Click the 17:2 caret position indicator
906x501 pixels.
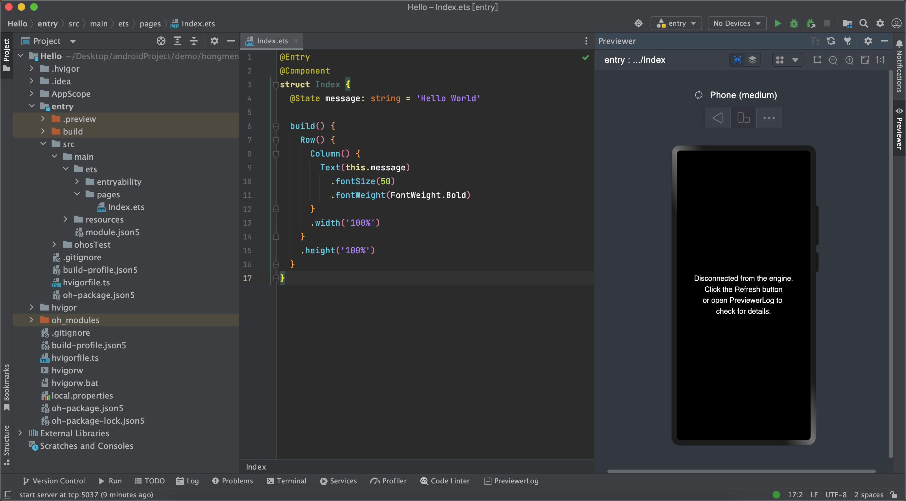click(x=795, y=495)
